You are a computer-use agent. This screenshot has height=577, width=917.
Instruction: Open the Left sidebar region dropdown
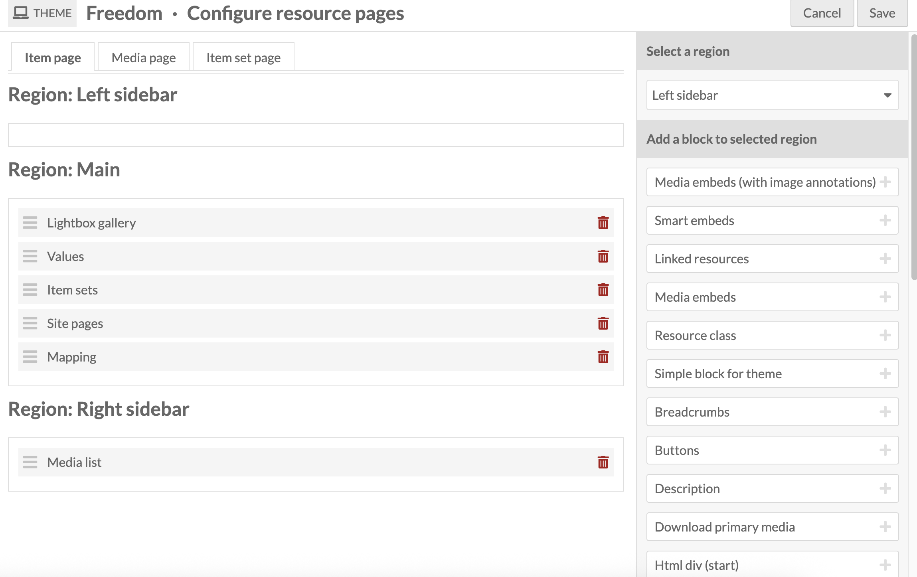click(x=772, y=95)
